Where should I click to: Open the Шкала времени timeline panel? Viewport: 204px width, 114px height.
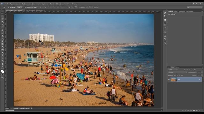coord(10,111)
